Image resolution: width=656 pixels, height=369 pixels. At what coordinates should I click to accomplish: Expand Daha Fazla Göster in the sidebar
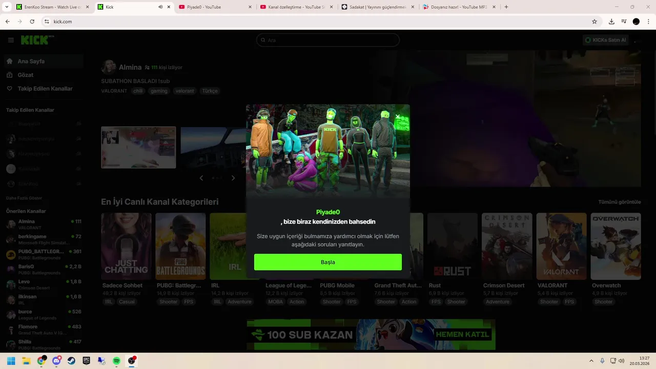[24, 198]
